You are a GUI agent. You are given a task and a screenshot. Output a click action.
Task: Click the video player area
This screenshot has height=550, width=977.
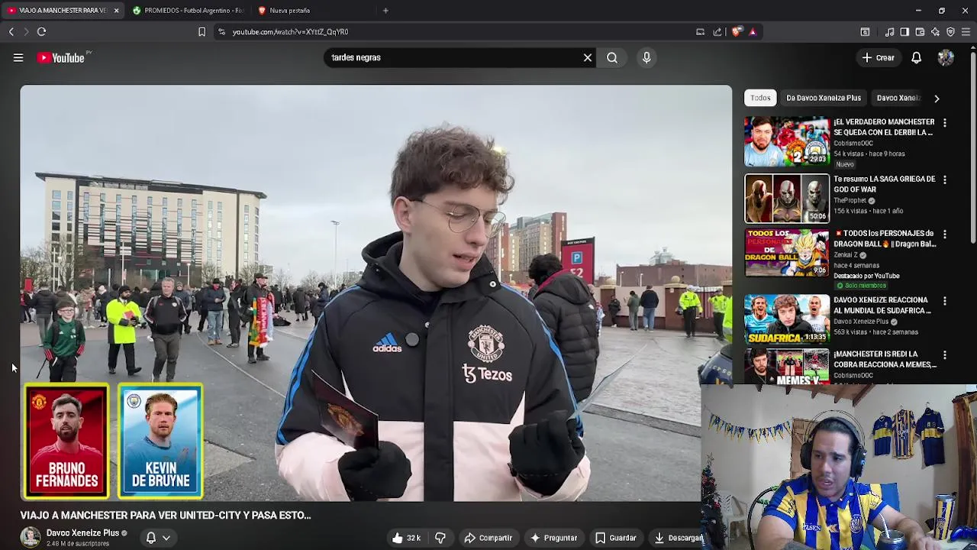click(x=376, y=293)
